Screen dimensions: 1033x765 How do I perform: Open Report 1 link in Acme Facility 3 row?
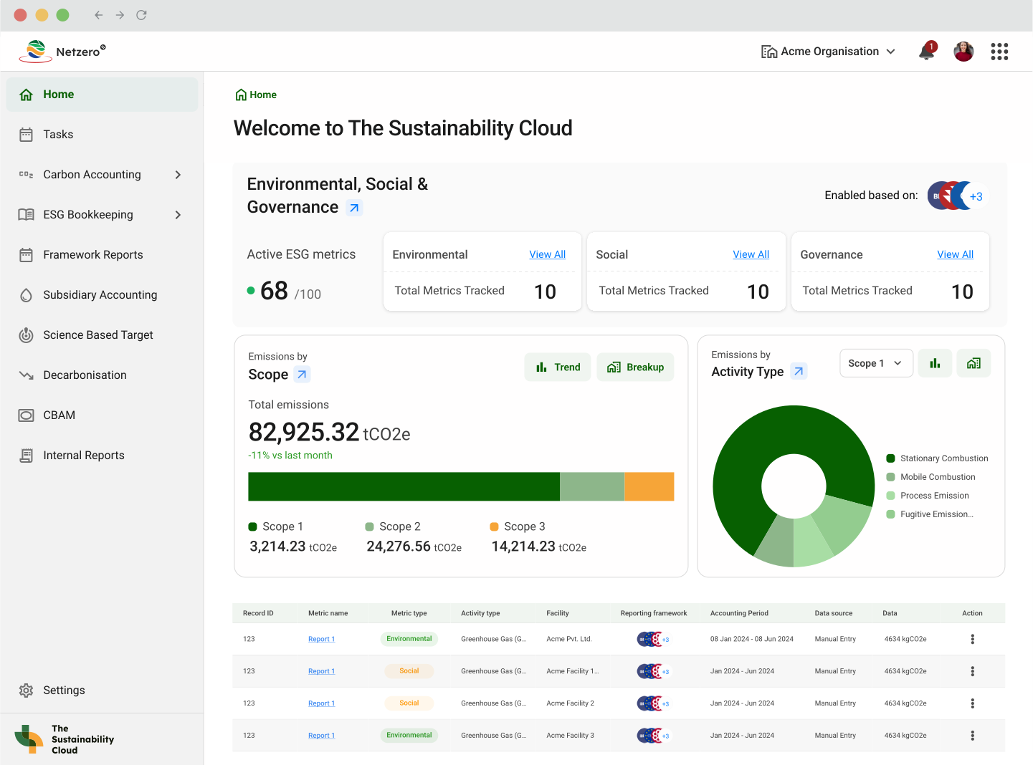tap(321, 736)
